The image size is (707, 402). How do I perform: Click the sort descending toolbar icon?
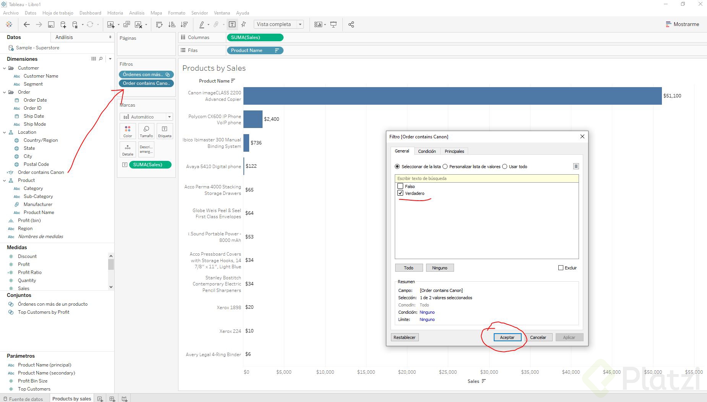click(184, 24)
